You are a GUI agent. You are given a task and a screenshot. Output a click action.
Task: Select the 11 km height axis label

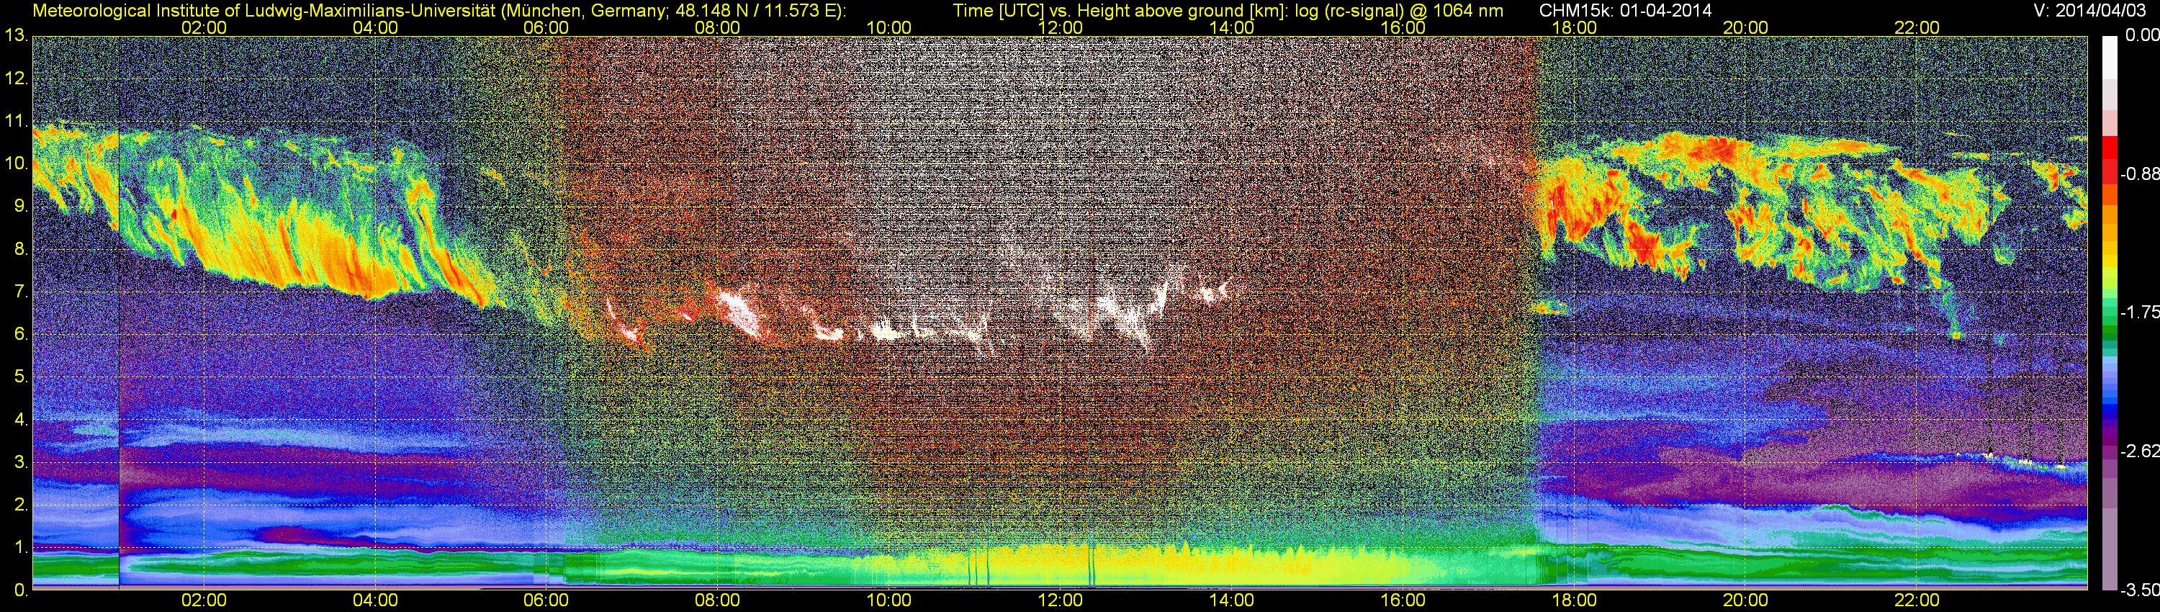click(x=16, y=121)
